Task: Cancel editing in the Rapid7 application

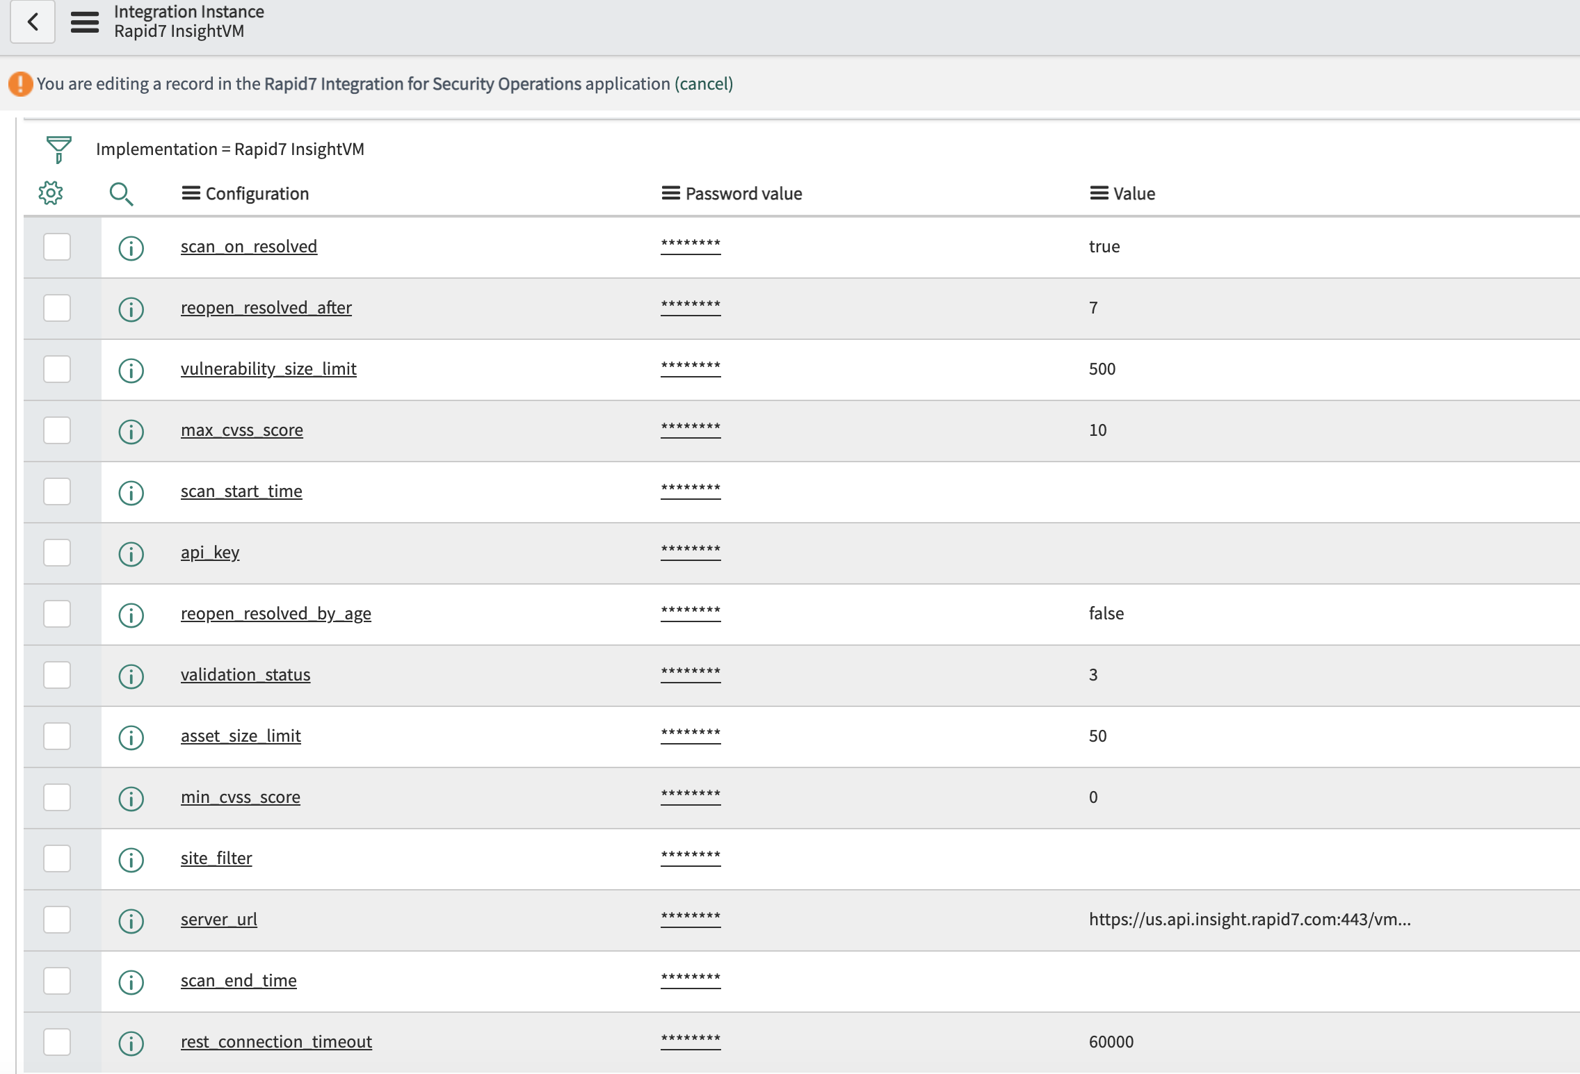Action: [x=704, y=84]
